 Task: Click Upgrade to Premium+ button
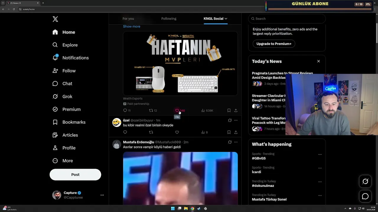coord(274,44)
